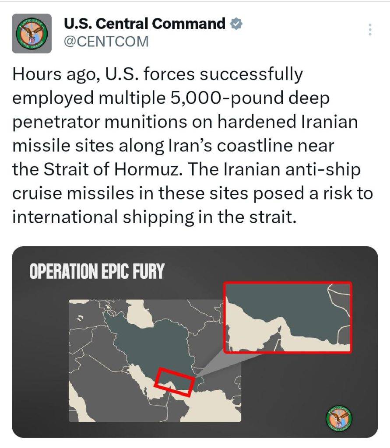Click the blue verified badge

point(236,24)
